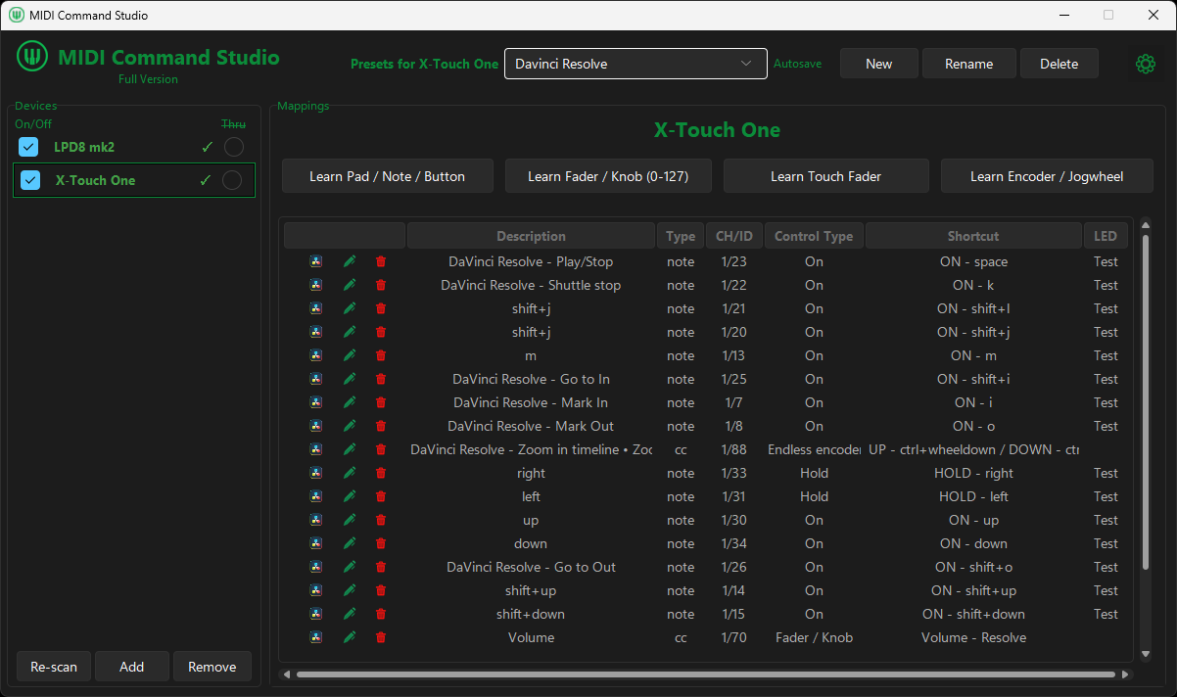Image resolution: width=1177 pixels, height=697 pixels.
Task: Edit the Shuttle stop mapping with the pencil icon
Action: pos(350,285)
